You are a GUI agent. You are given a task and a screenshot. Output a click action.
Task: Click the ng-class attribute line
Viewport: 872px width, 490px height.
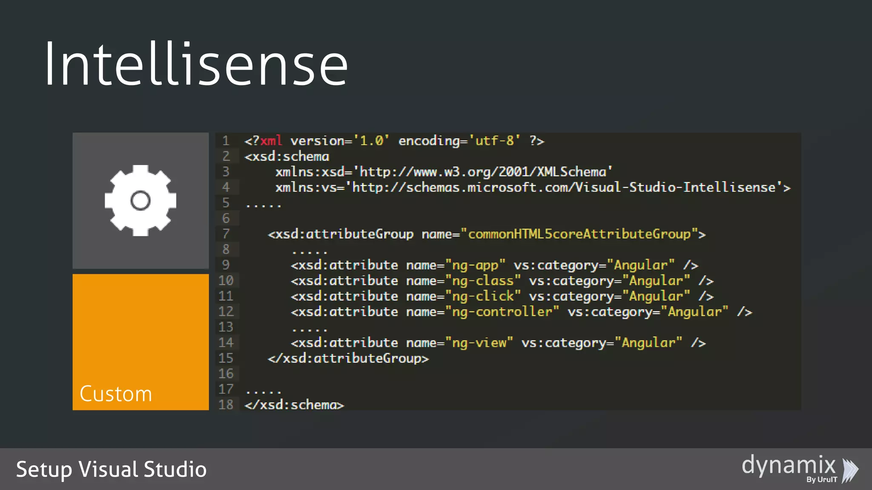[502, 281]
